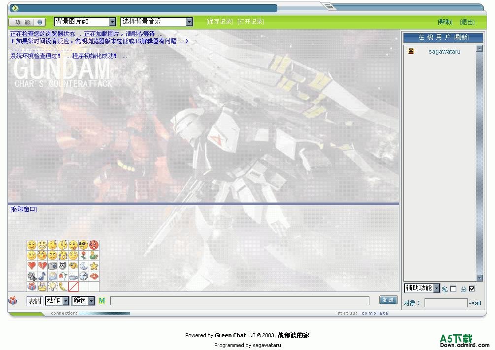Insert the light bulb emoticon
Viewport: 495px width, 350px height.
[x=53, y=287]
